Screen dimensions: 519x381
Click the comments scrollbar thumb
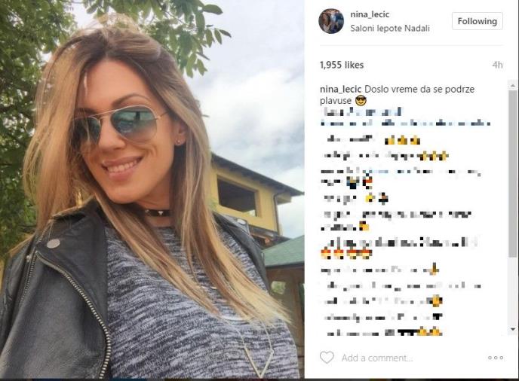(x=513, y=173)
